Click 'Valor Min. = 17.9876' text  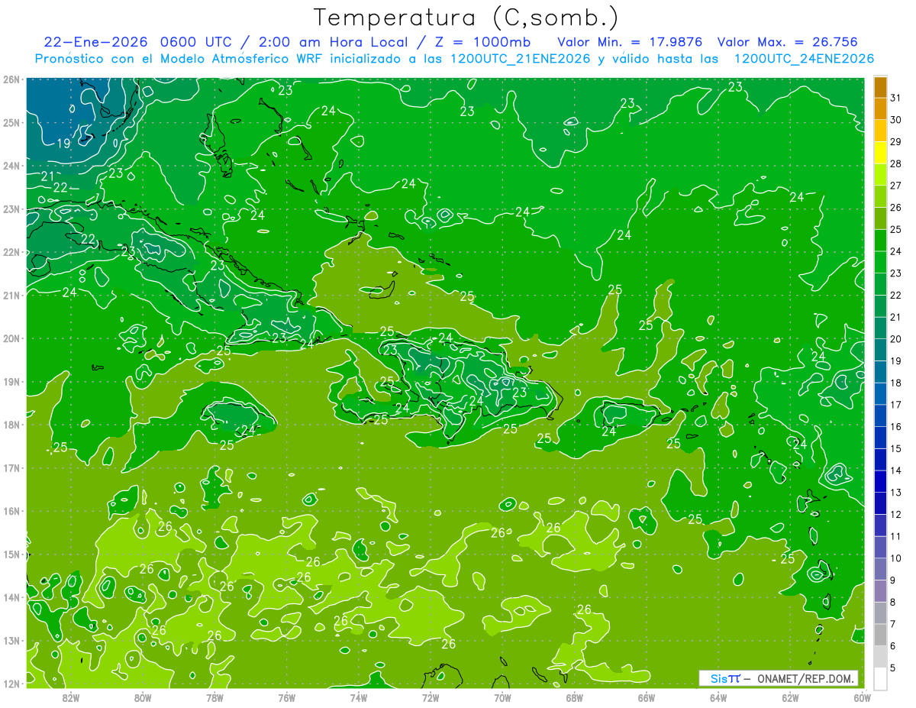click(630, 42)
